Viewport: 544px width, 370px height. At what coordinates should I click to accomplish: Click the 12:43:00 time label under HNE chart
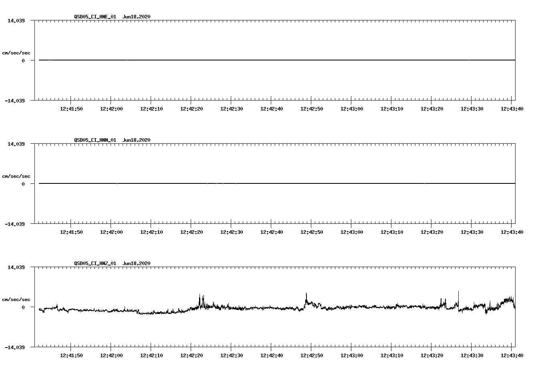point(352,109)
